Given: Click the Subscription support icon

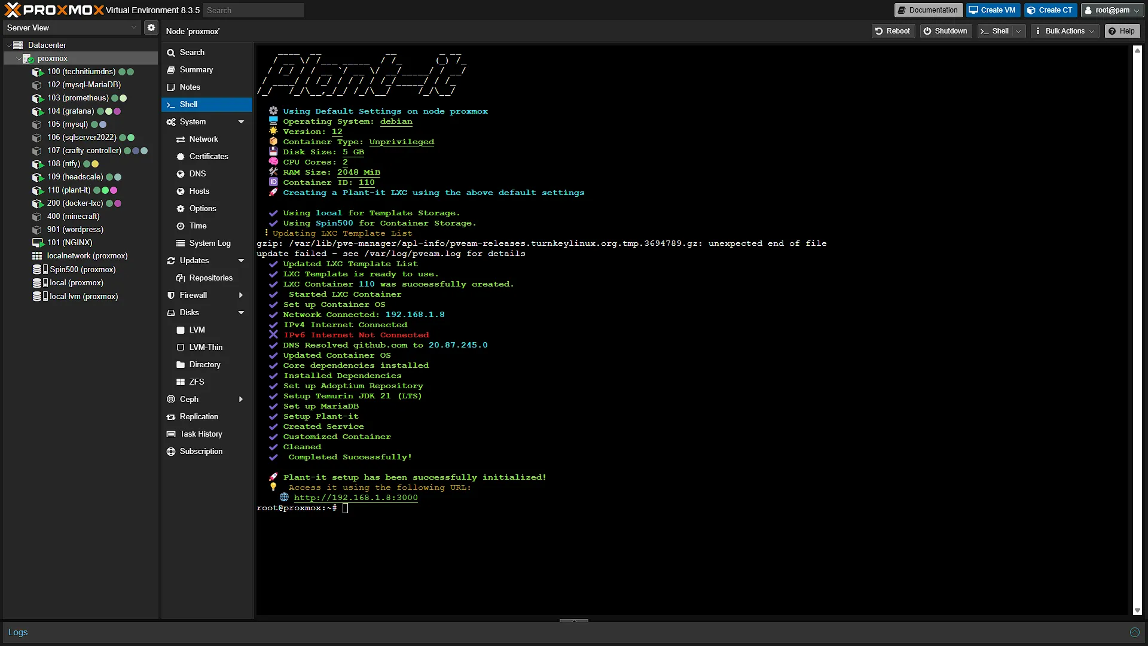Looking at the screenshot, I should pyautogui.click(x=171, y=452).
